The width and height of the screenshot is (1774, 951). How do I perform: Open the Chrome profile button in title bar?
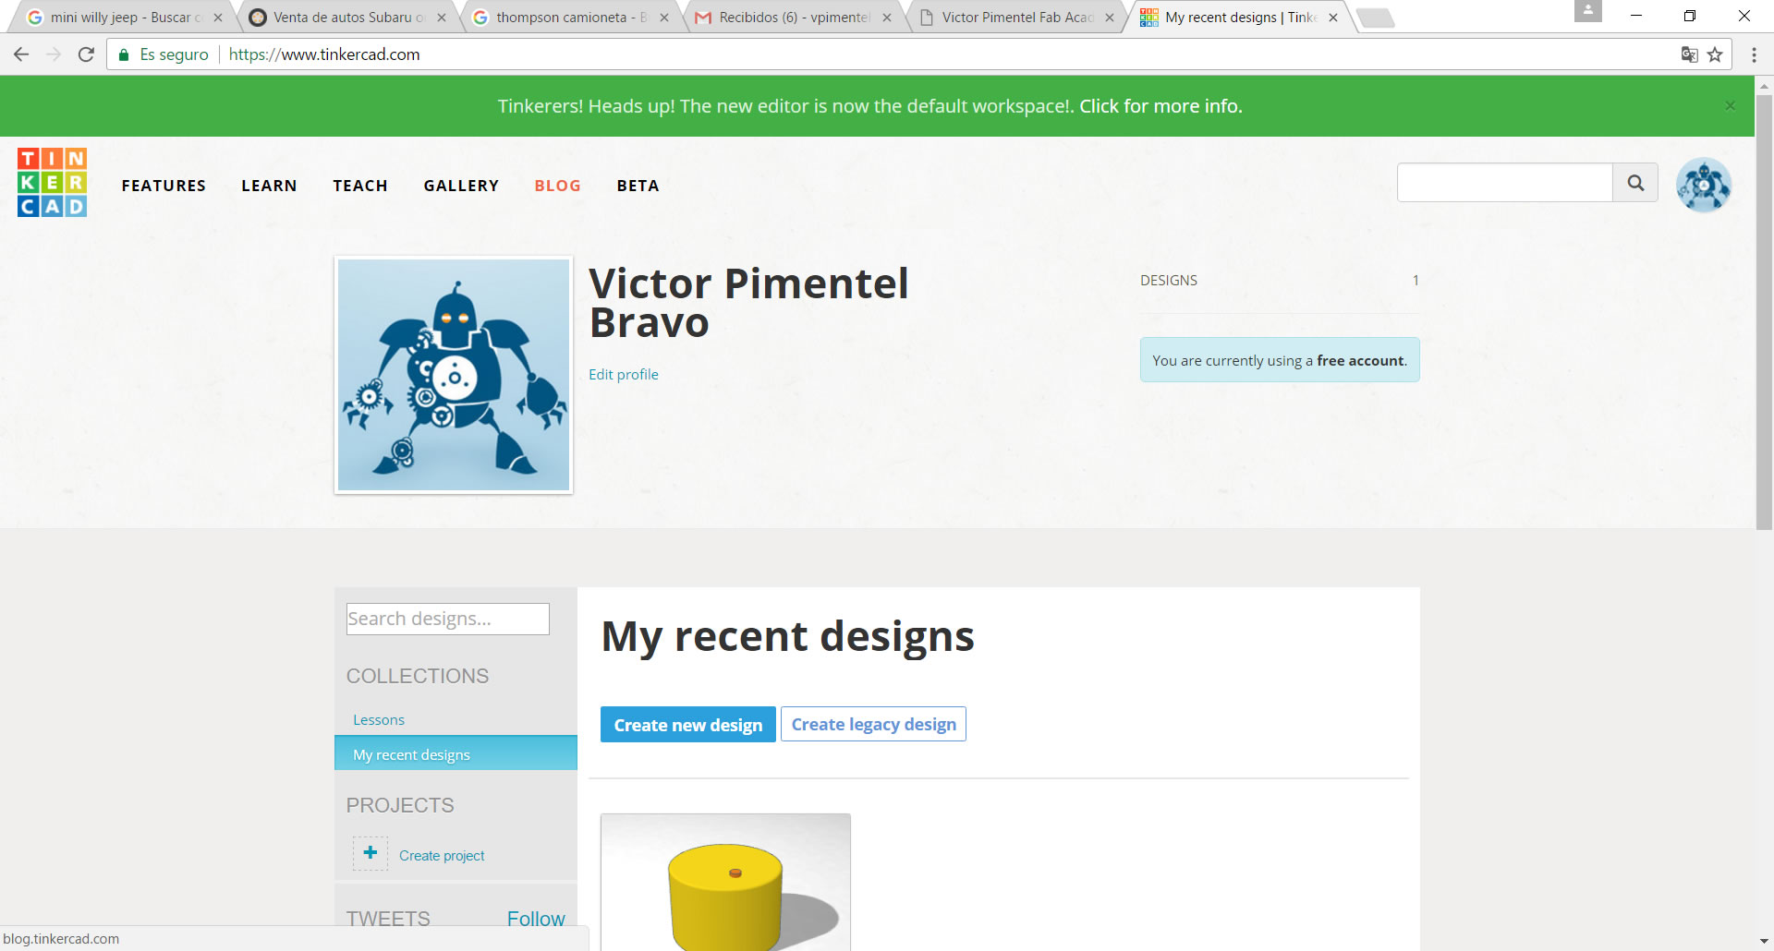coord(1587,11)
